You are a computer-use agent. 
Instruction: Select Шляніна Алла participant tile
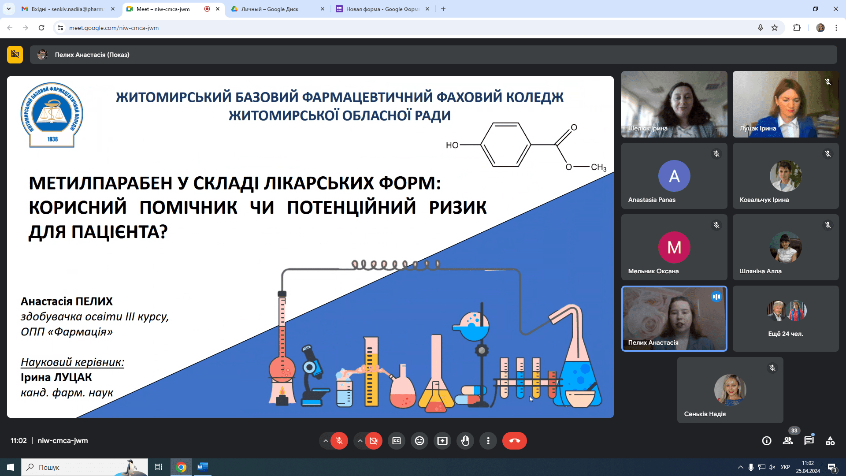pyautogui.click(x=786, y=247)
